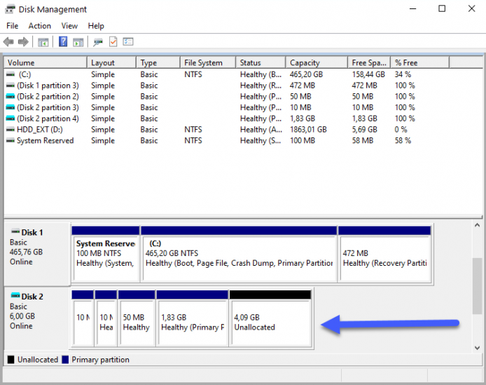This screenshot has height=385, width=486.
Task: Click the drive icon for HDD_EXT (D:)
Action: (x=11, y=130)
